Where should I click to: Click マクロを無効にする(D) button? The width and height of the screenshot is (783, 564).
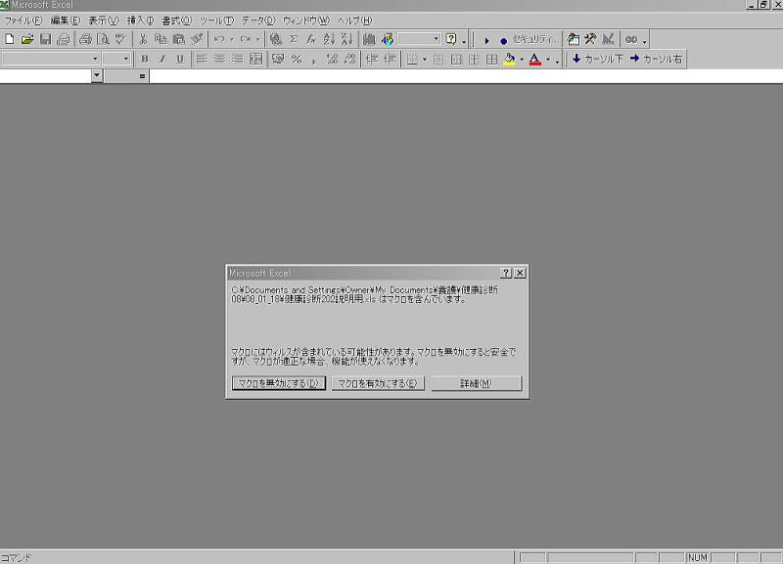pos(279,383)
